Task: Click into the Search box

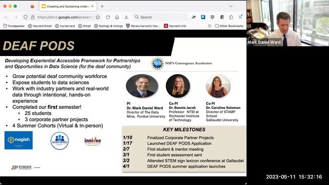Action: tap(160, 17)
